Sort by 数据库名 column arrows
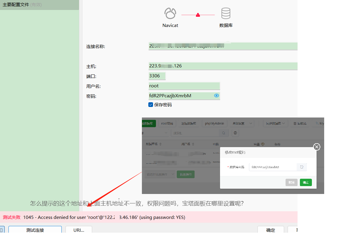The width and height of the screenshot is (347, 235). 160,144
